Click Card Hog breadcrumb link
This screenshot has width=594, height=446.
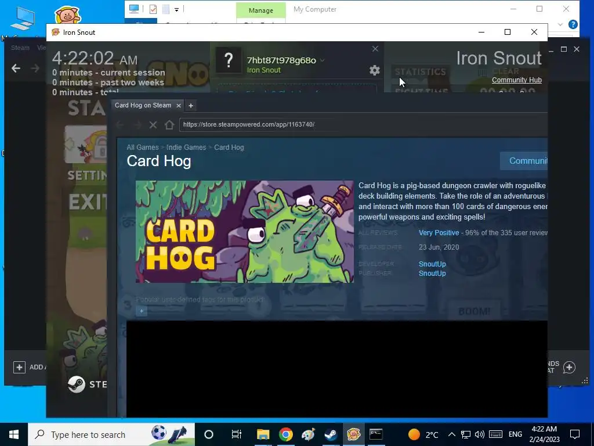[x=229, y=147]
